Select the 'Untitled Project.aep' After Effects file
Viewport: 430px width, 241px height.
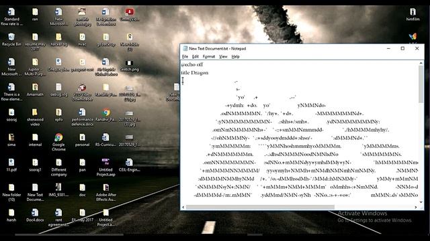[106, 167]
